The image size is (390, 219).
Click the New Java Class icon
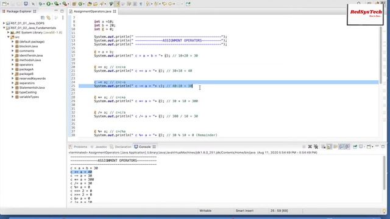click(x=80, y=4)
